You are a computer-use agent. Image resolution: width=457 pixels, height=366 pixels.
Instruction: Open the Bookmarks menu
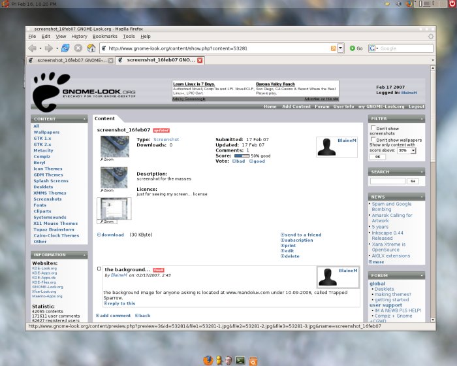tap(105, 37)
